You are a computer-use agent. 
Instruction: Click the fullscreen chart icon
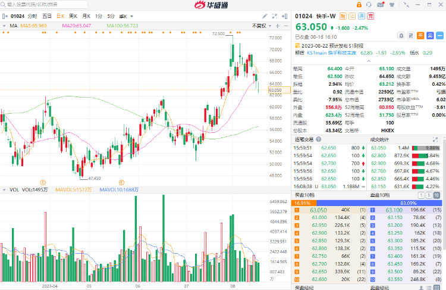(275, 16)
